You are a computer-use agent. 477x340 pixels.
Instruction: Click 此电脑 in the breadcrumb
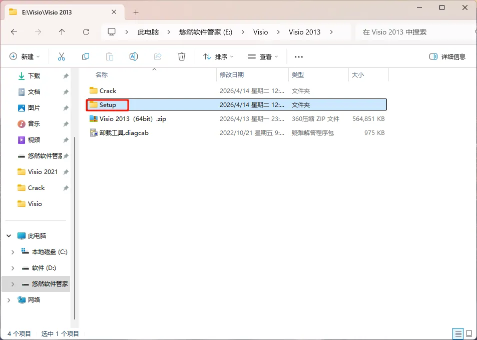(148, 32)
